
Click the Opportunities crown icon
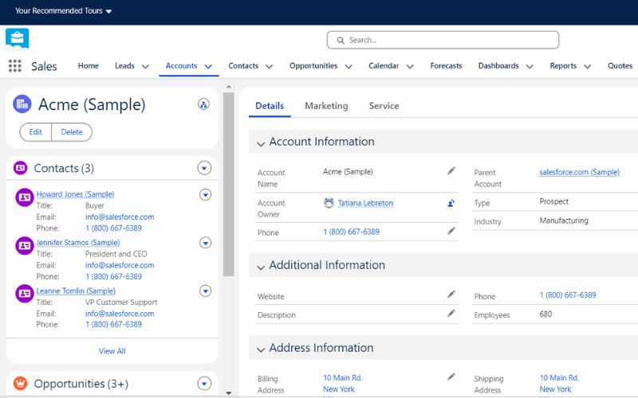(21, 383)
